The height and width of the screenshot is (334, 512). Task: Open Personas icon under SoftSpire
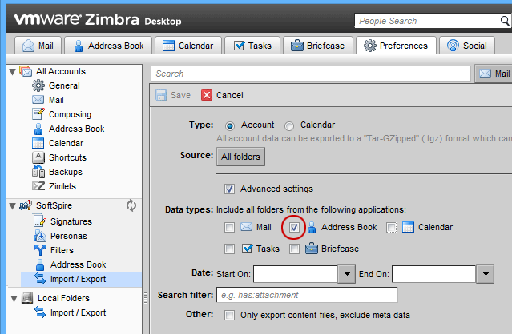(x=40, y=236)
